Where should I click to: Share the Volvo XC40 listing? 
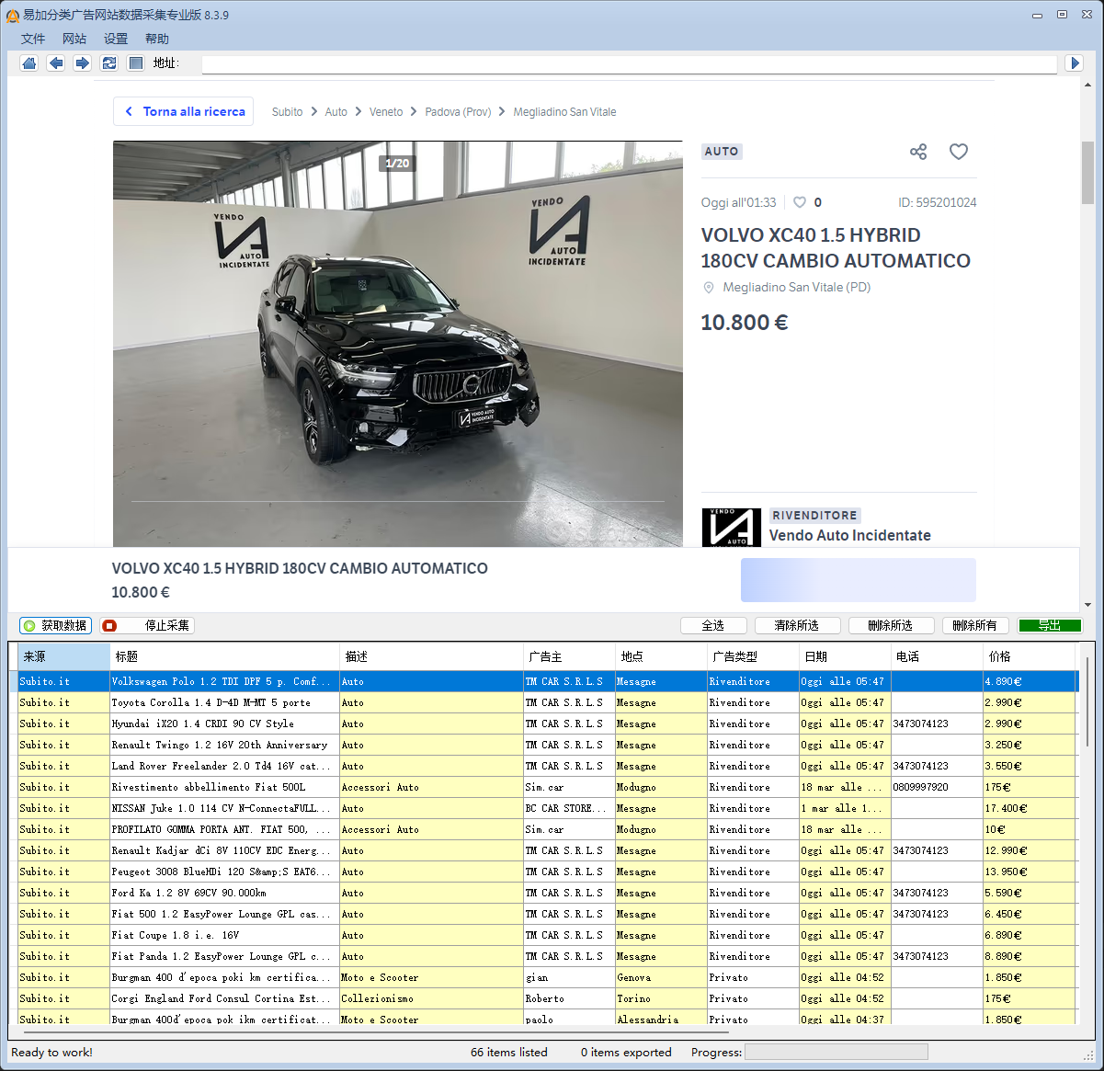[x=918, y=152]
